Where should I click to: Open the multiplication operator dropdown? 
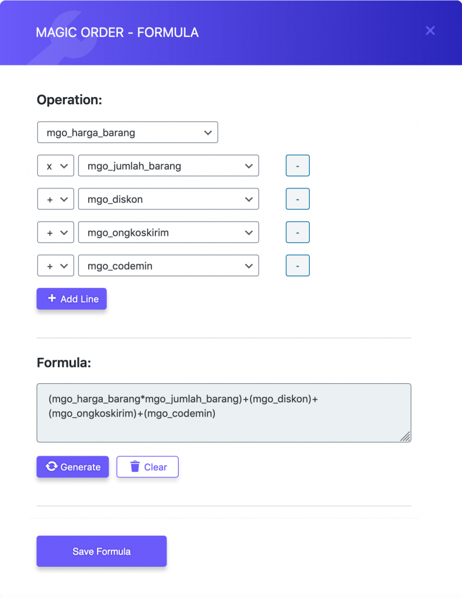55,166
